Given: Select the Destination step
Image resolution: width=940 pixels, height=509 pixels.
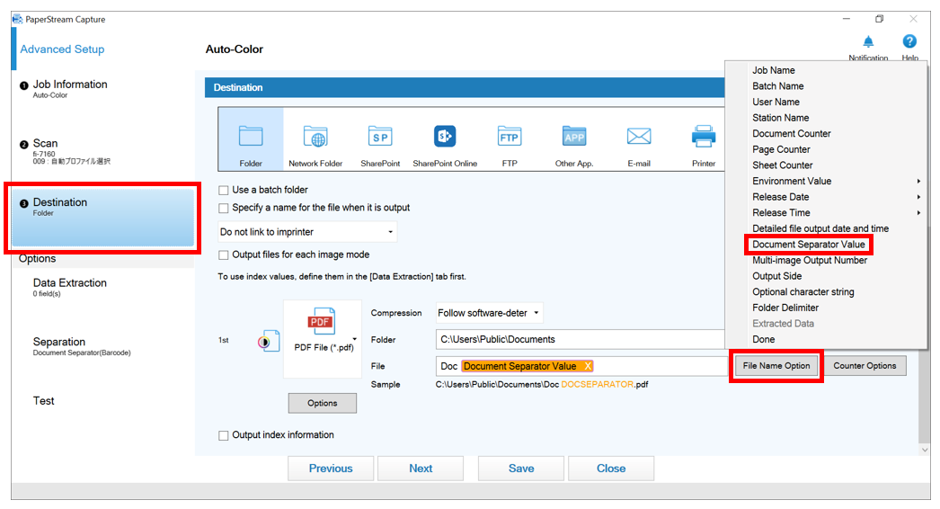Looking at the screenshot, I should [x=103, y=218].
